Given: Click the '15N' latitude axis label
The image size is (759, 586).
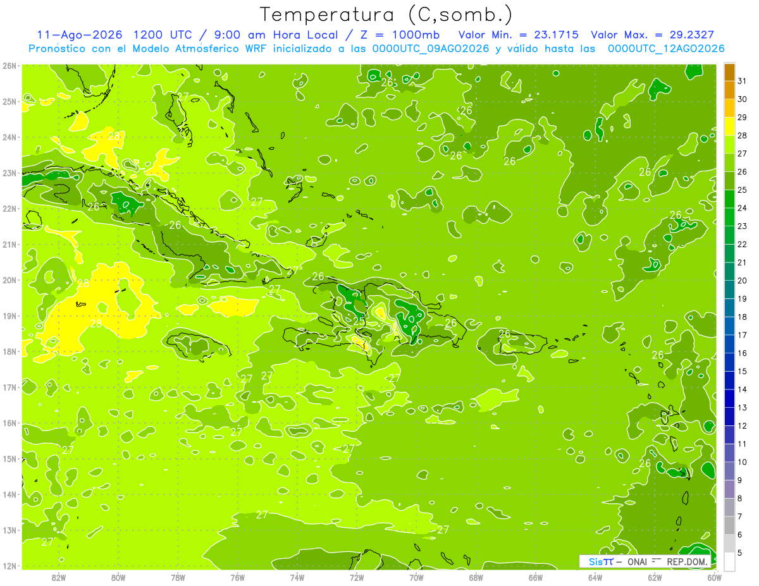Looking at the screenshot, I should (x=10, y=458).
